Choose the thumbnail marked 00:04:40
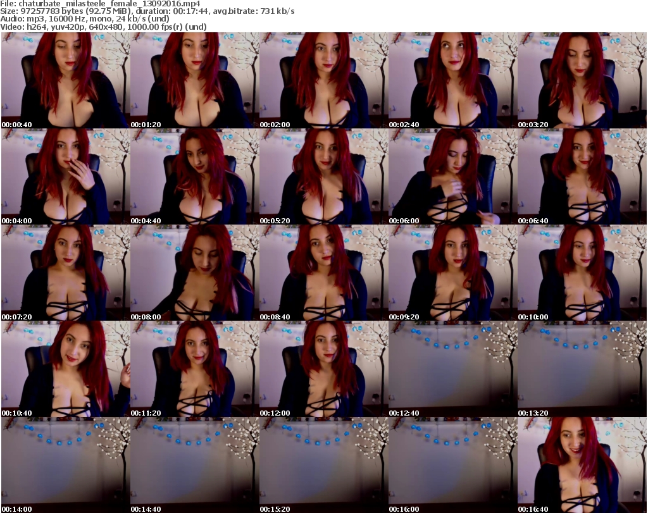 click(195, 176)
